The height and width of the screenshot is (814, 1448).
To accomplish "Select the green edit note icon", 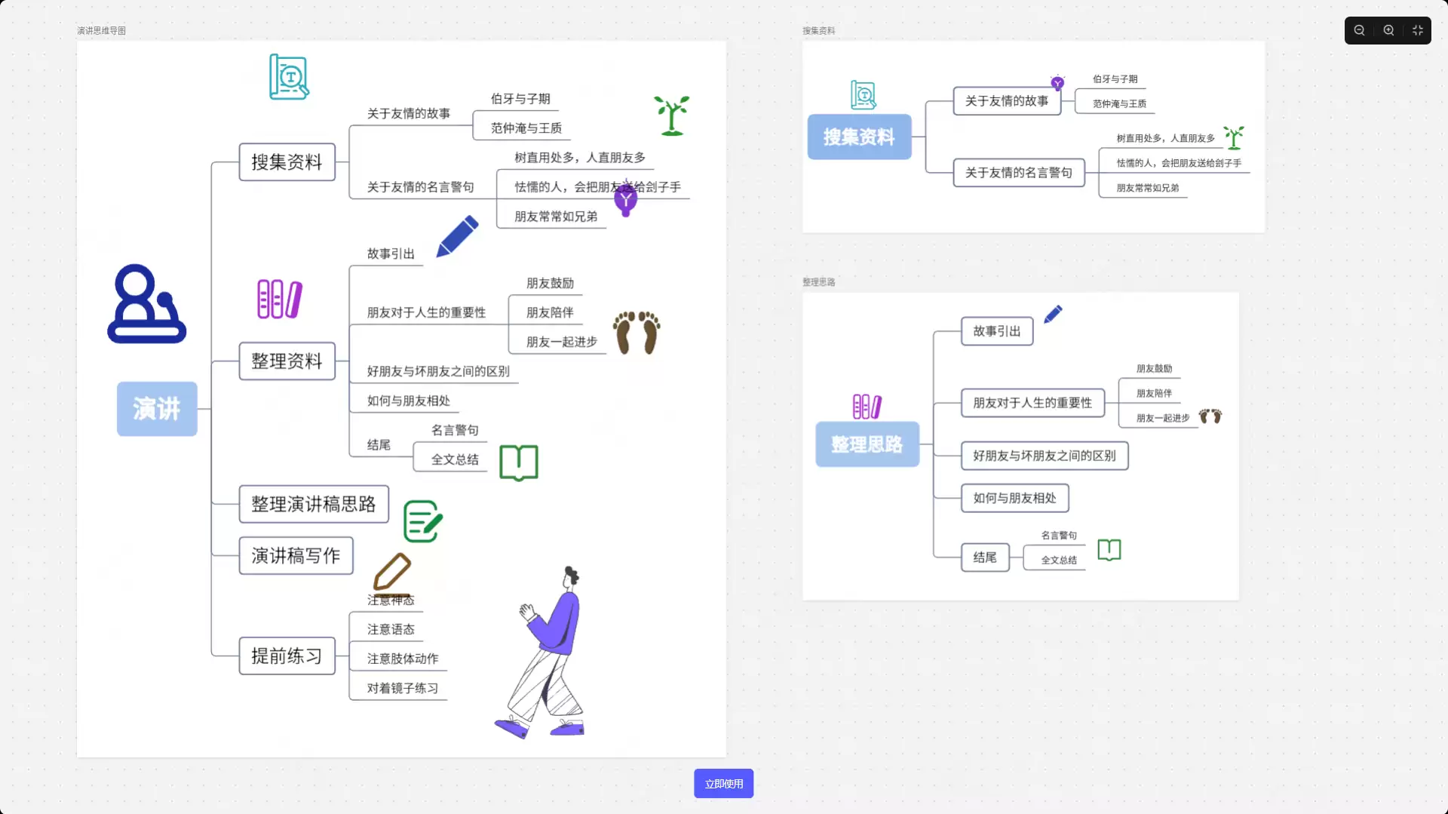I will pos(422,521).
